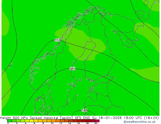Click the 'GFS ENS' model label
This screenshot has width=161, height=124.
82,118
